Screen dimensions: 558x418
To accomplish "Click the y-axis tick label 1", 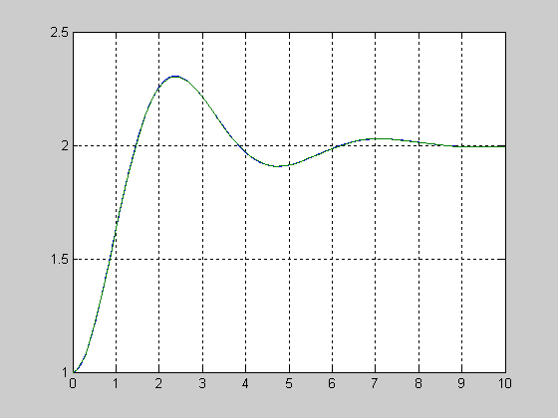I will [x=65, y=372].
